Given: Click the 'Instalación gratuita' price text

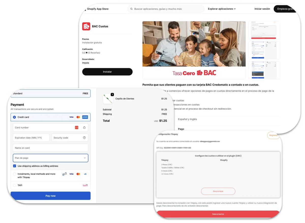Looking at the screenshot, I should (x=92, y=43).
